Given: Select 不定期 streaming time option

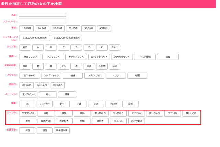Looking at the screenshot, I should click(102, 66).
